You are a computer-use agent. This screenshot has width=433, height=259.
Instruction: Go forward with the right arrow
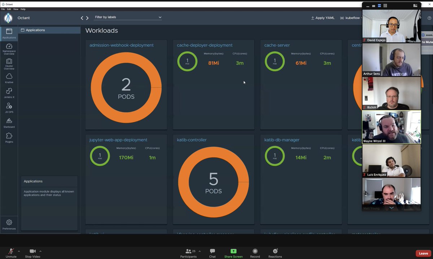87,18
